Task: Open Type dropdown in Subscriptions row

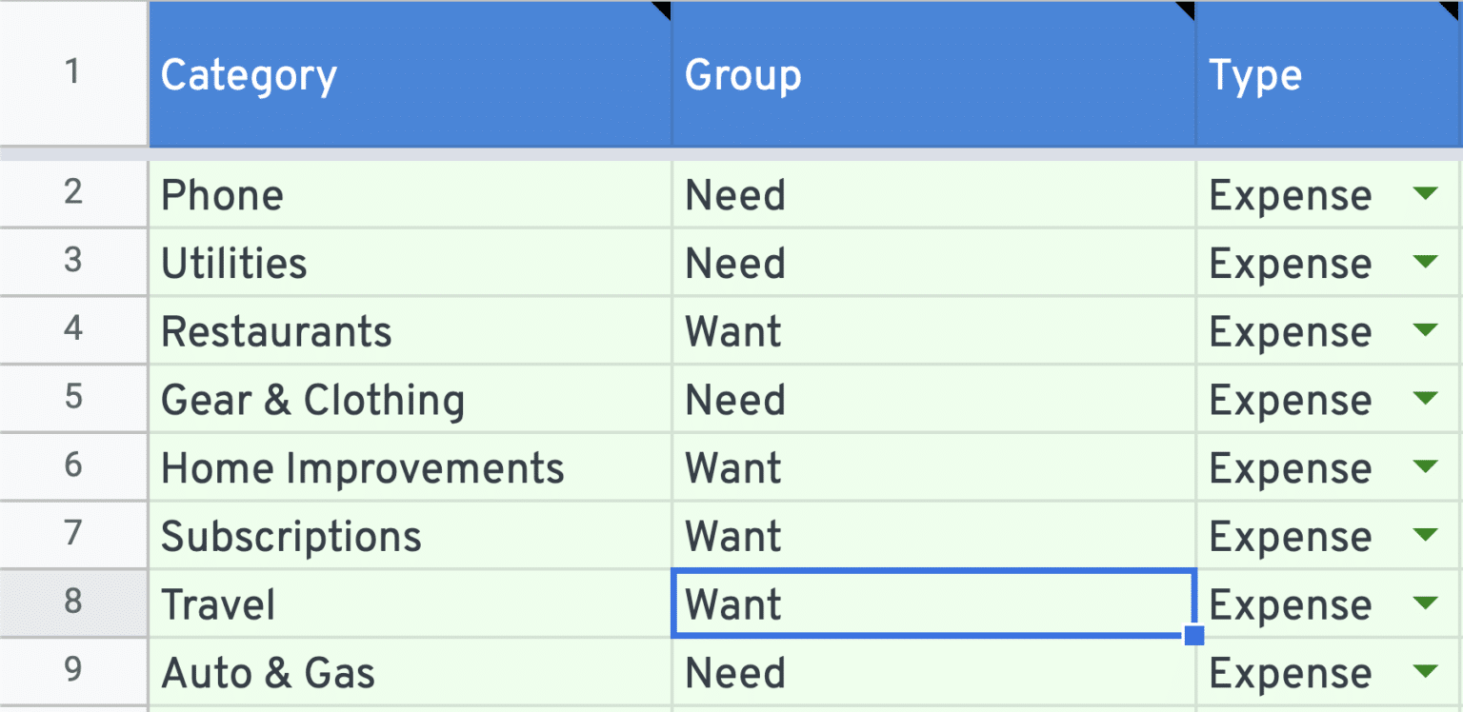Action: pyautogui.click(x=1425, y=535)
